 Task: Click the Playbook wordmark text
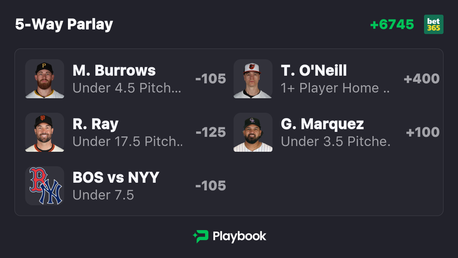(239, 236)
